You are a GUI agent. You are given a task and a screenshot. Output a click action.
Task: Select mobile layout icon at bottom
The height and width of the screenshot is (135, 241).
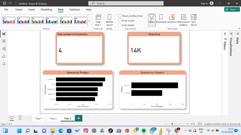pos(20,118)
